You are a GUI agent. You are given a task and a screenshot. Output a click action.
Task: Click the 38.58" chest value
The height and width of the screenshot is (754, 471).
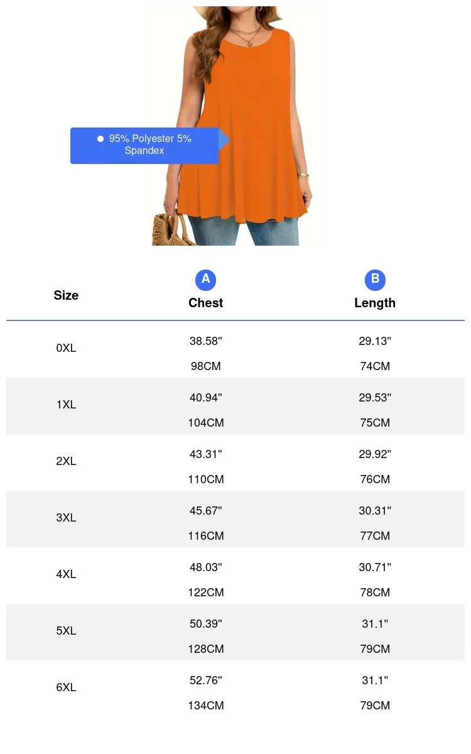205,341
